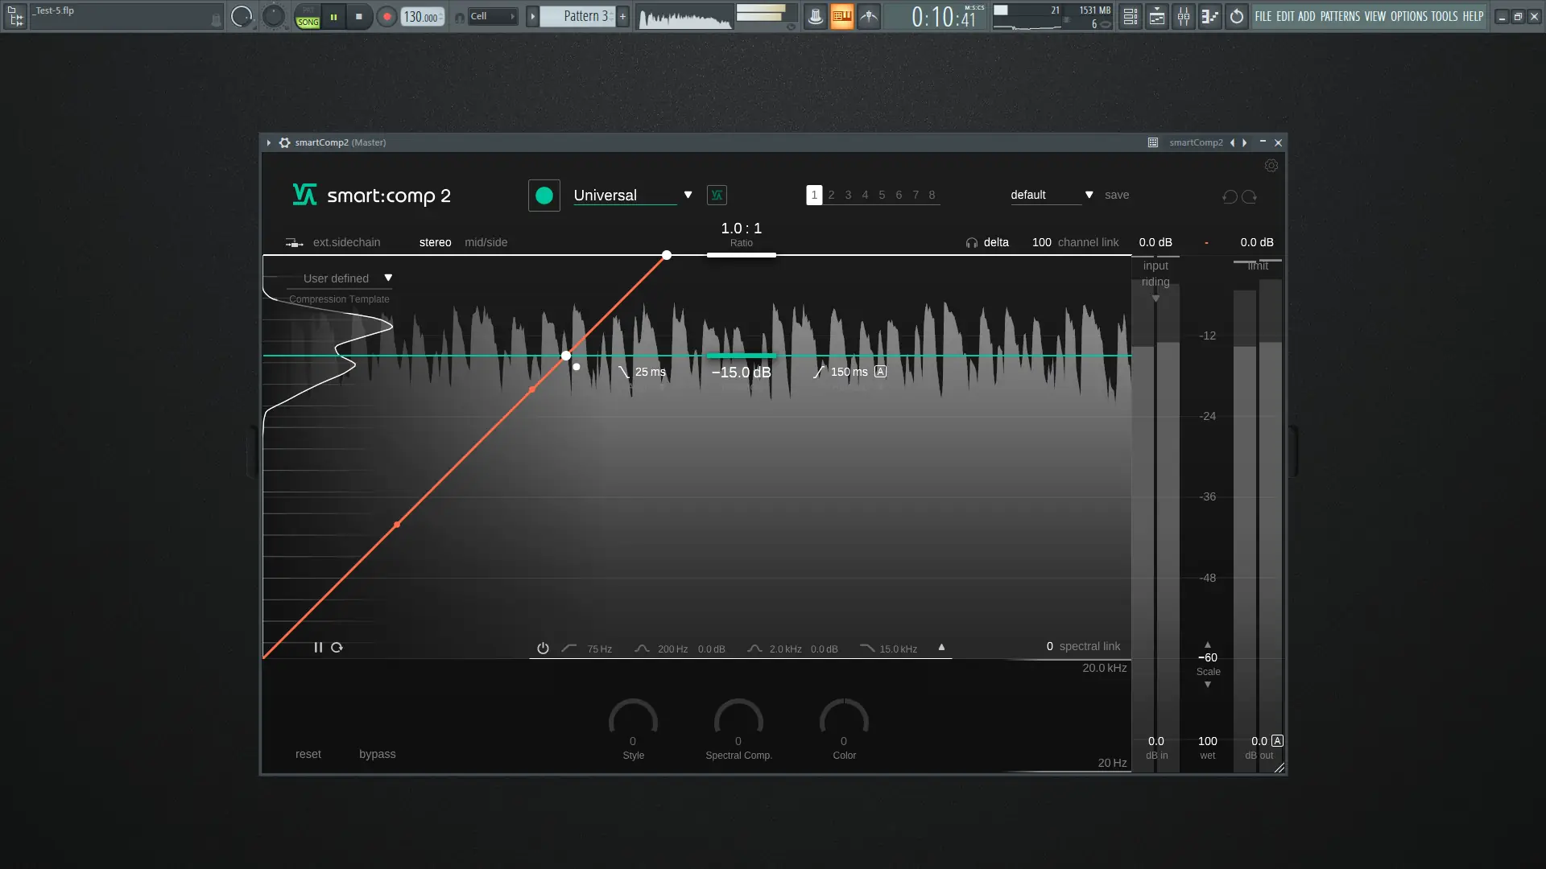The height and width of the screenshot is (869, 1546).
Task: Click the Style knob
Action: 633,719
